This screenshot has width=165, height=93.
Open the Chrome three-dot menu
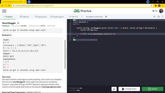click(x=163, y=6)
